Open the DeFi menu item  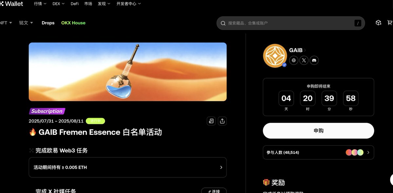coord(75,4)
